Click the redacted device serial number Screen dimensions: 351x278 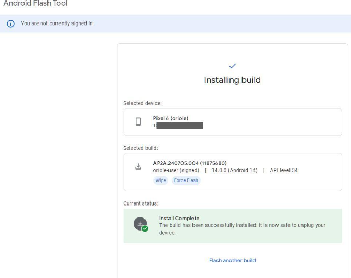[178, 126]
